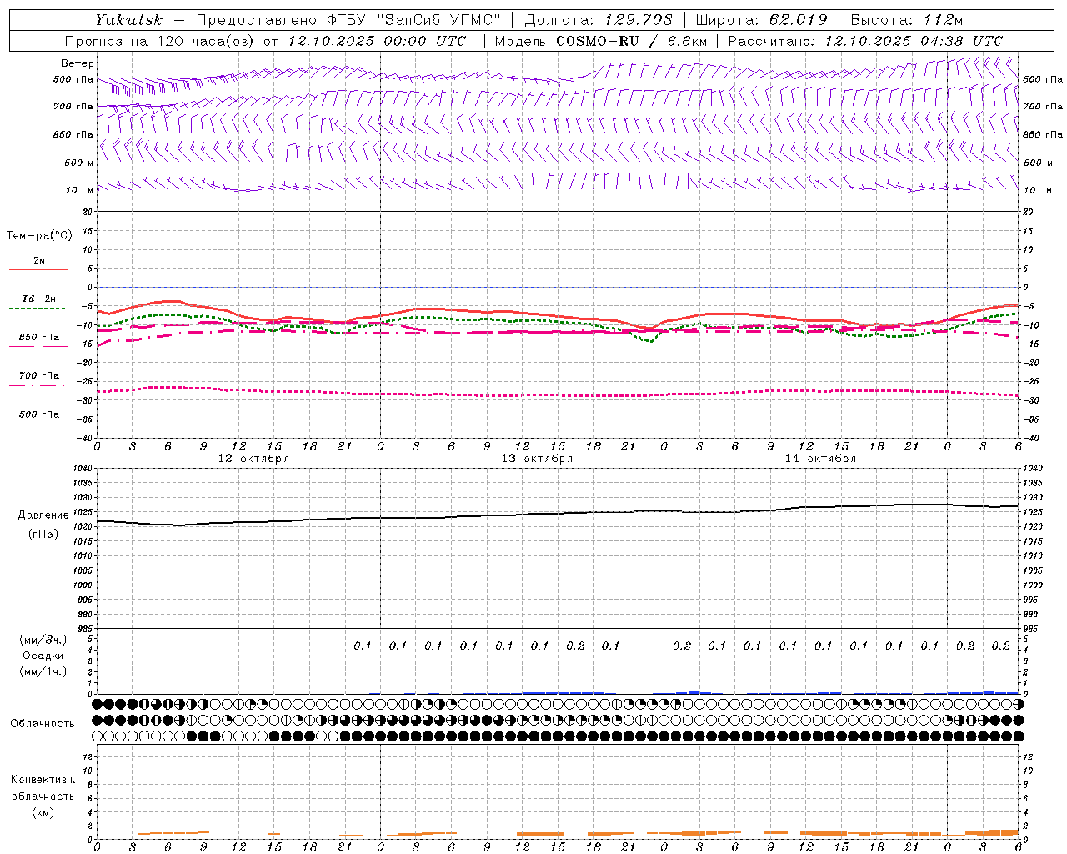Click the 'Облачность' cloud cover label
The image size is (1067, 854).
pyautogui.click(x=43, y=724)
